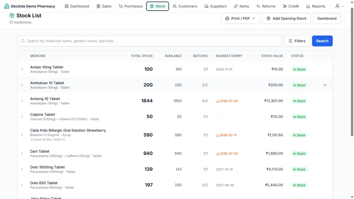Expand the Amlan 10mg Tablet row
Viewport: 354px width, 199px height.
22,69
